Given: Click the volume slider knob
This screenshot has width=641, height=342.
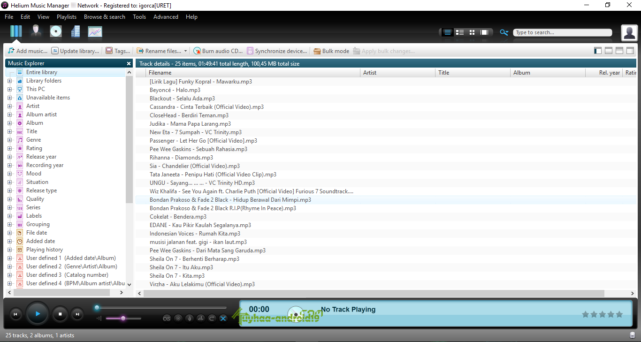Looking at the screenshot, I should [123, 319].
